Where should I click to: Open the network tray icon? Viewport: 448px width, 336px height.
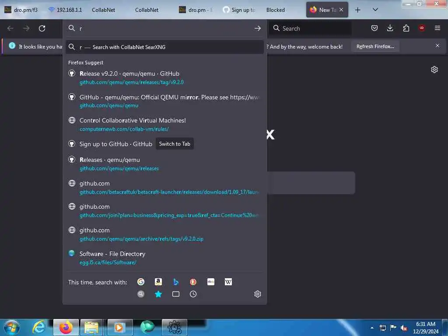click(x=382, y=328)
